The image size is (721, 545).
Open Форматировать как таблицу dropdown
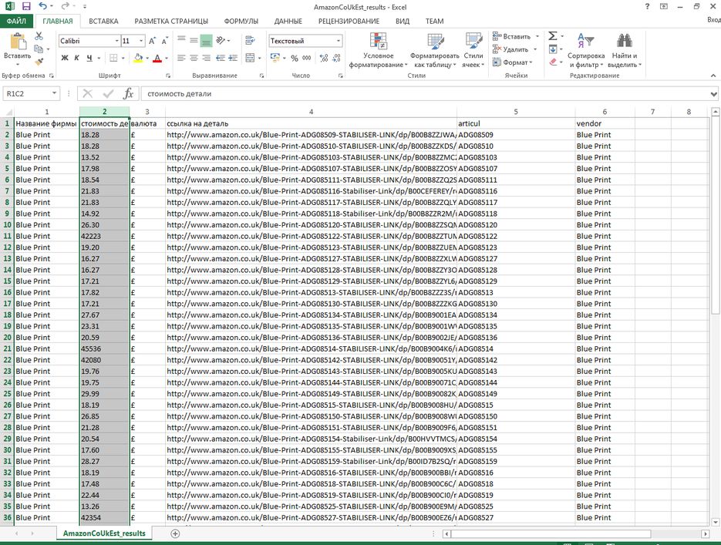click(x=435, y=51)
